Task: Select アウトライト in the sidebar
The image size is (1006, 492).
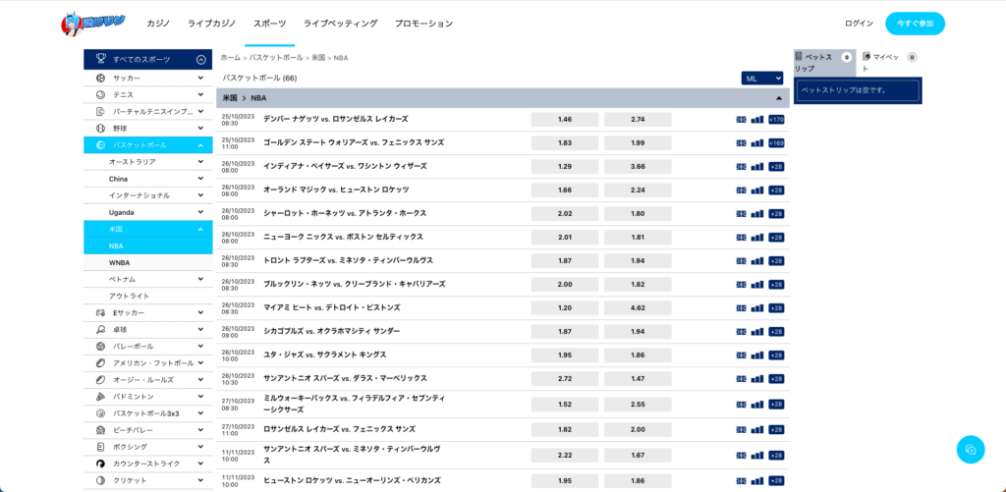Action: pos(129,296)
